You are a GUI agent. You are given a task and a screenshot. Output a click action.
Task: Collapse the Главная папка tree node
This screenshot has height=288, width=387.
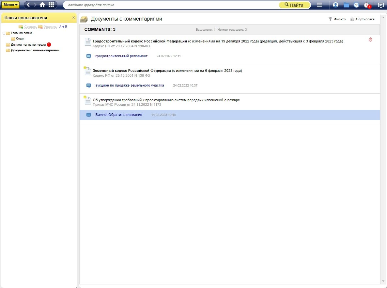4,33
